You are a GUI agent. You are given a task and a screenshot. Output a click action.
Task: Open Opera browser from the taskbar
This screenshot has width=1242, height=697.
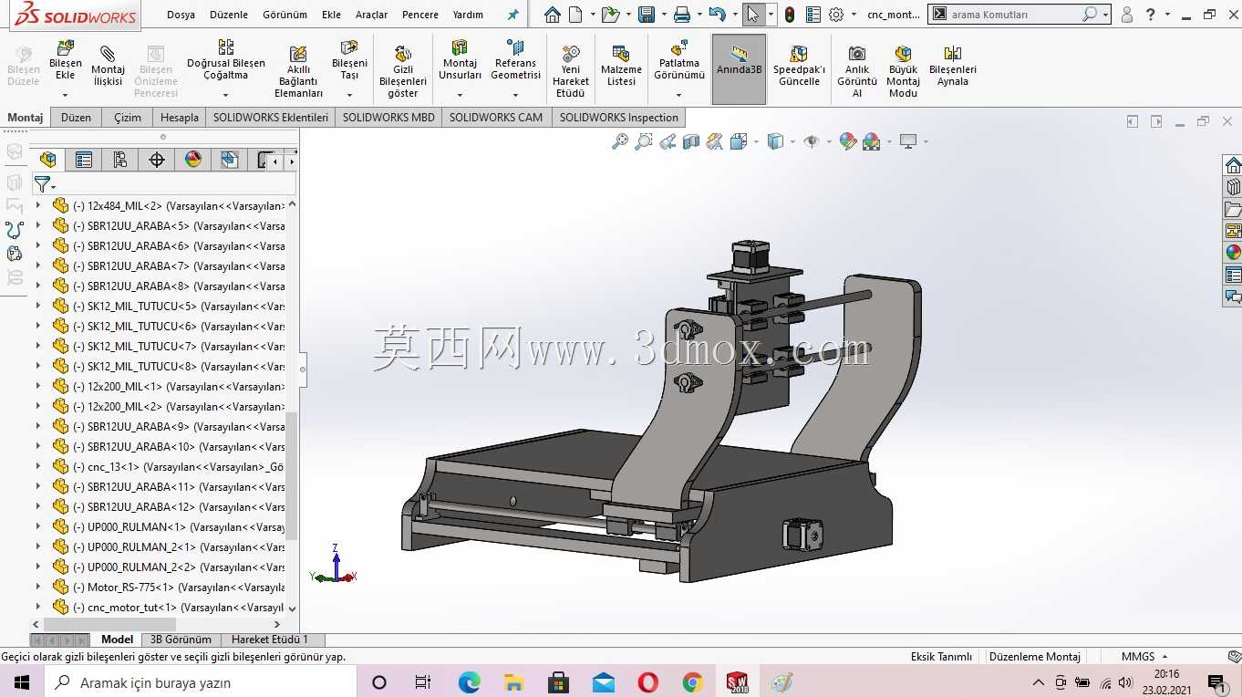[x=647, y=681]
